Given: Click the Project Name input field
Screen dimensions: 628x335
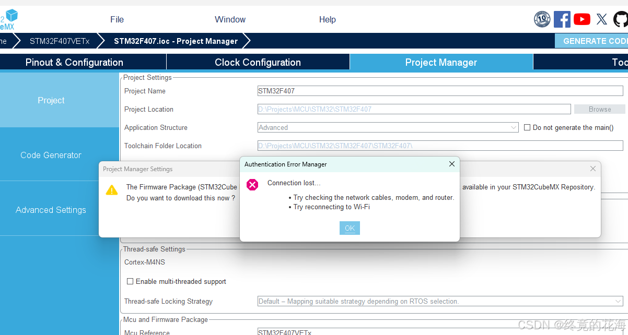Looking at the screenshot, I should (x=440, y=91).
